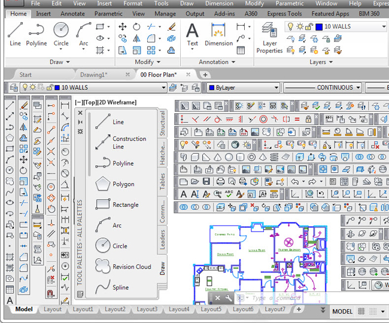The height and width of the screenshot is (323, 389).
Task: Switch to the Layout3 tab
Action: click(147, 309)
